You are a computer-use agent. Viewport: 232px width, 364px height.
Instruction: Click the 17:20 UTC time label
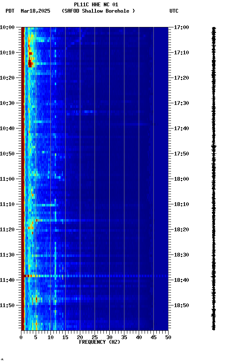[182, 78]
